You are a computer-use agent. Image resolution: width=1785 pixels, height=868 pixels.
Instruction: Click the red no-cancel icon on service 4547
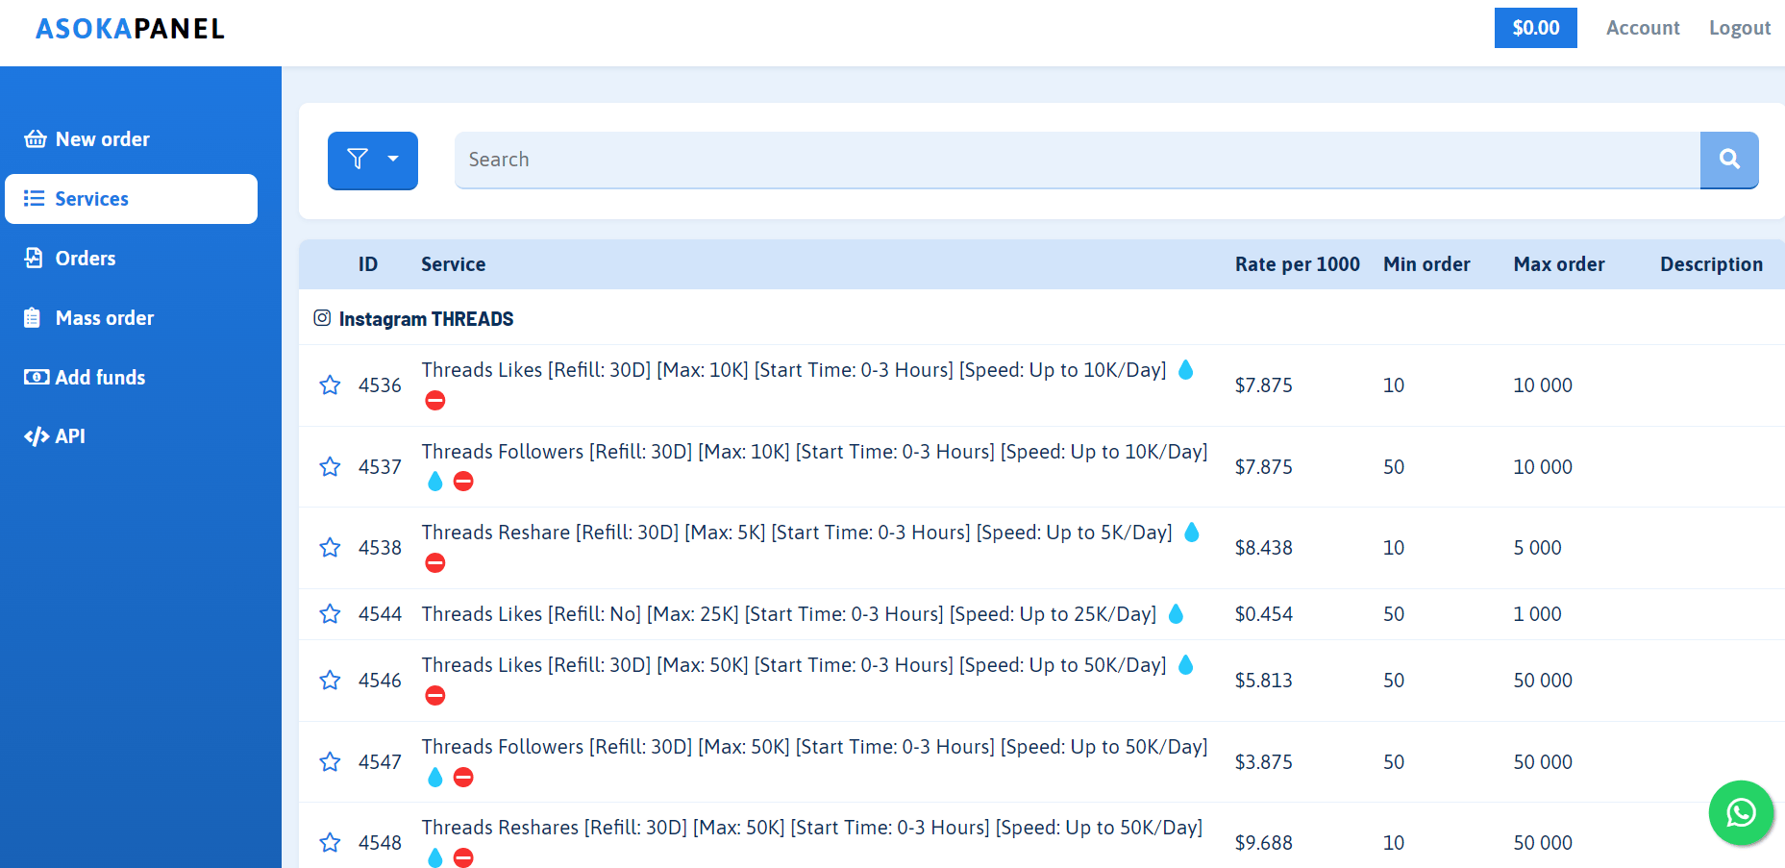click(x=463, y=778)
